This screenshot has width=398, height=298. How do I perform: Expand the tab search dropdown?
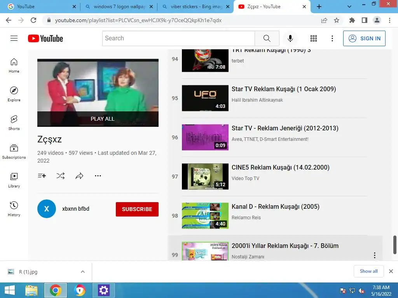[x=349, y=7]
